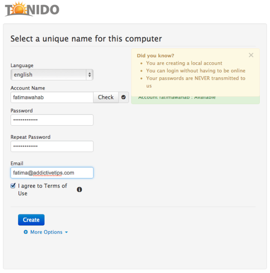This screenshot has width=270, height=273.
Task: Click the Language selector up-down arrows
Action: coord(90,74)
